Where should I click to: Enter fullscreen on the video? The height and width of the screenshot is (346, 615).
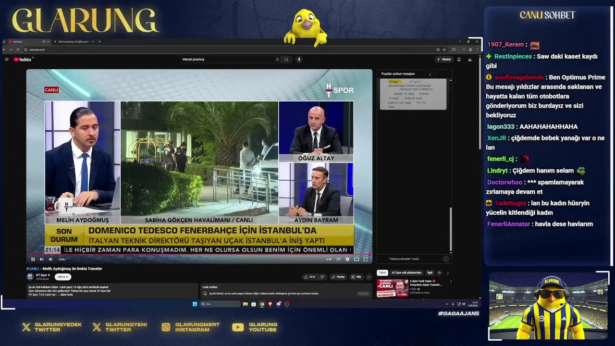point(365,259)
